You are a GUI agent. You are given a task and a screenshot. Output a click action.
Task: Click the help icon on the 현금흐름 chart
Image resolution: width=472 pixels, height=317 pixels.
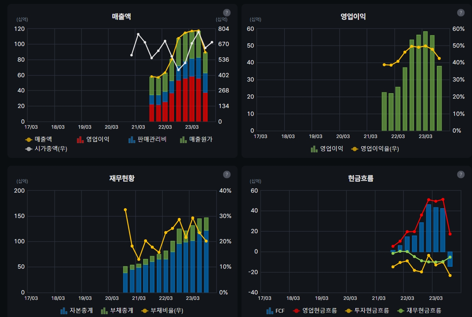[461, 174]
